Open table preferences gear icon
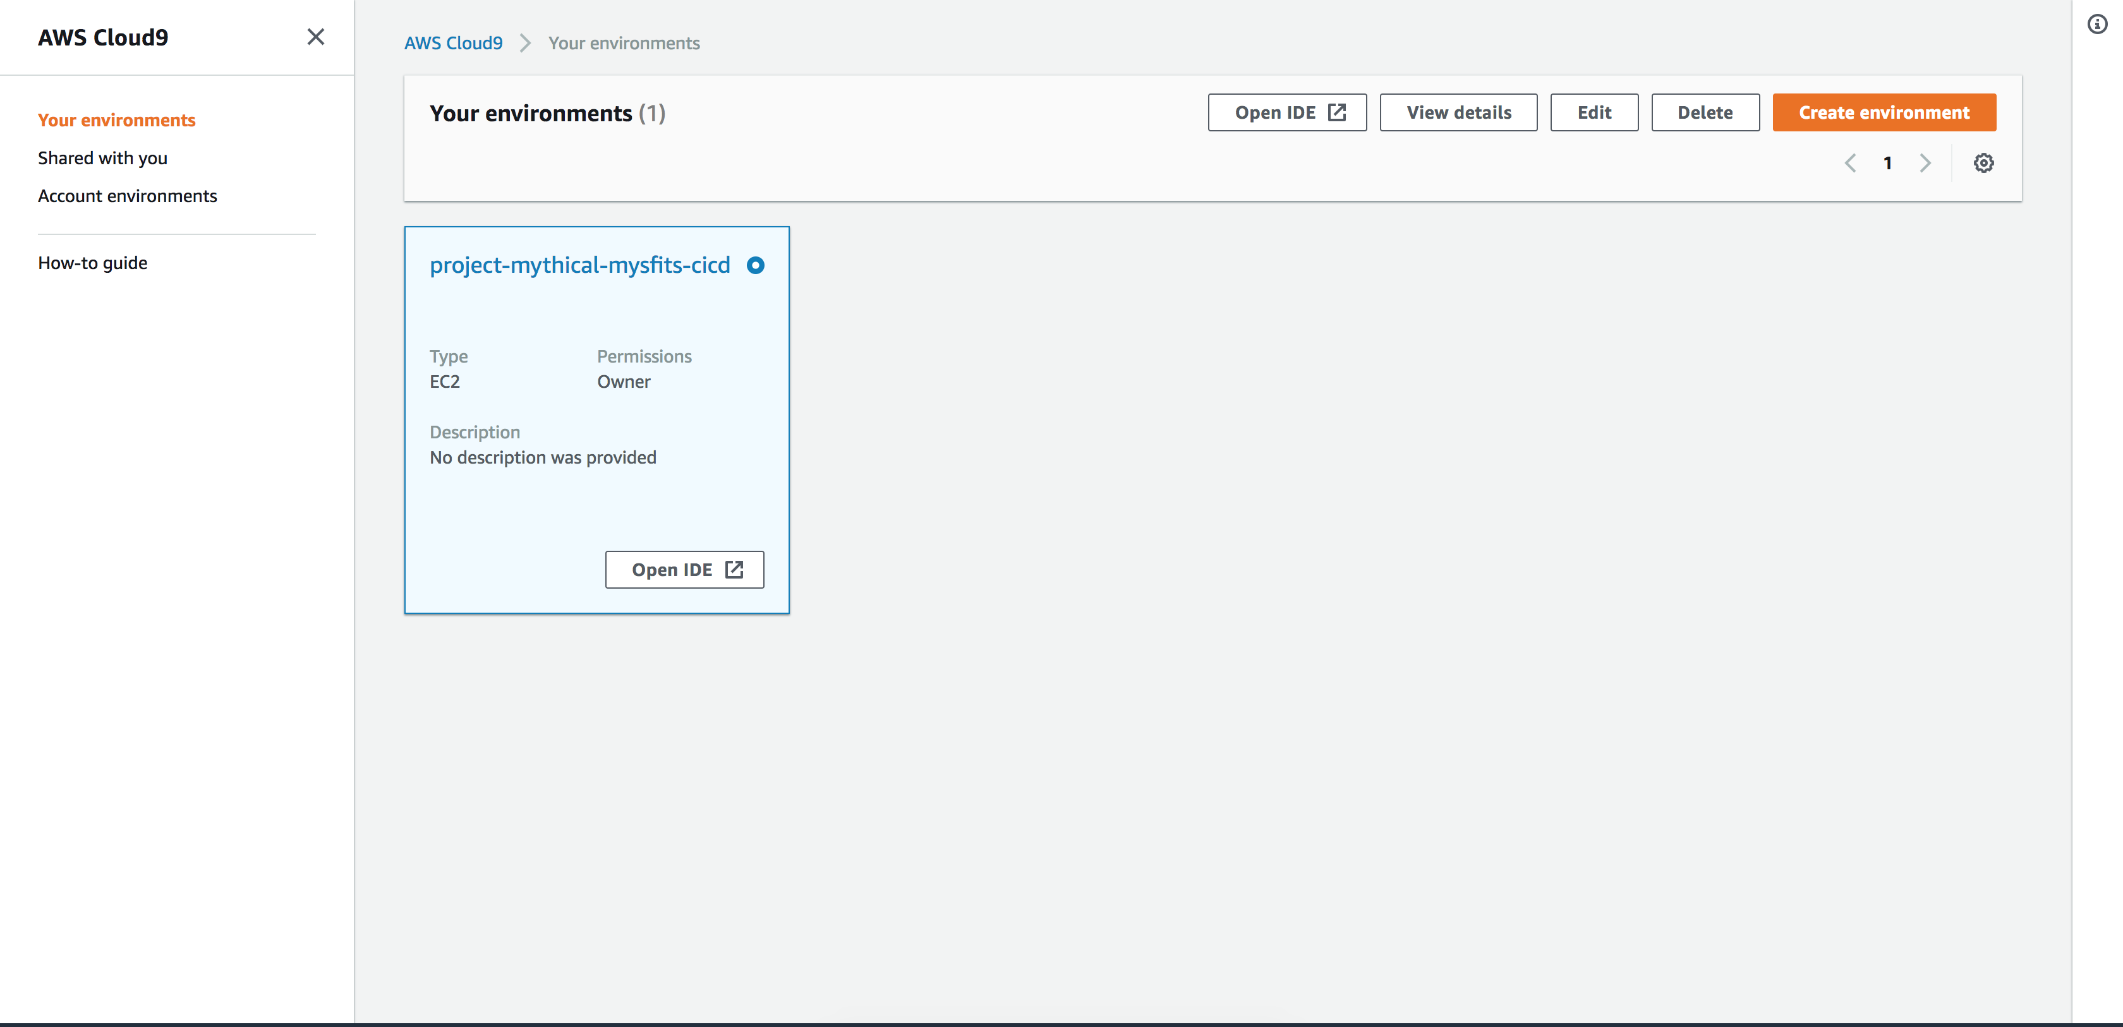Image resolution: width=2123 pixels, height=1027 pixels. [x=1983, y=163]
